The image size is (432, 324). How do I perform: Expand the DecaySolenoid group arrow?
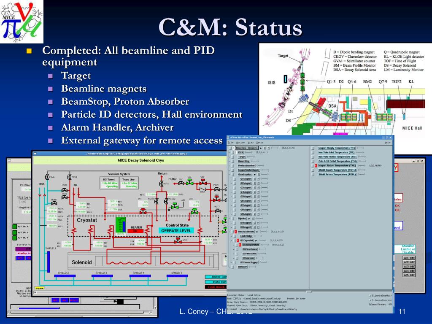257,232
